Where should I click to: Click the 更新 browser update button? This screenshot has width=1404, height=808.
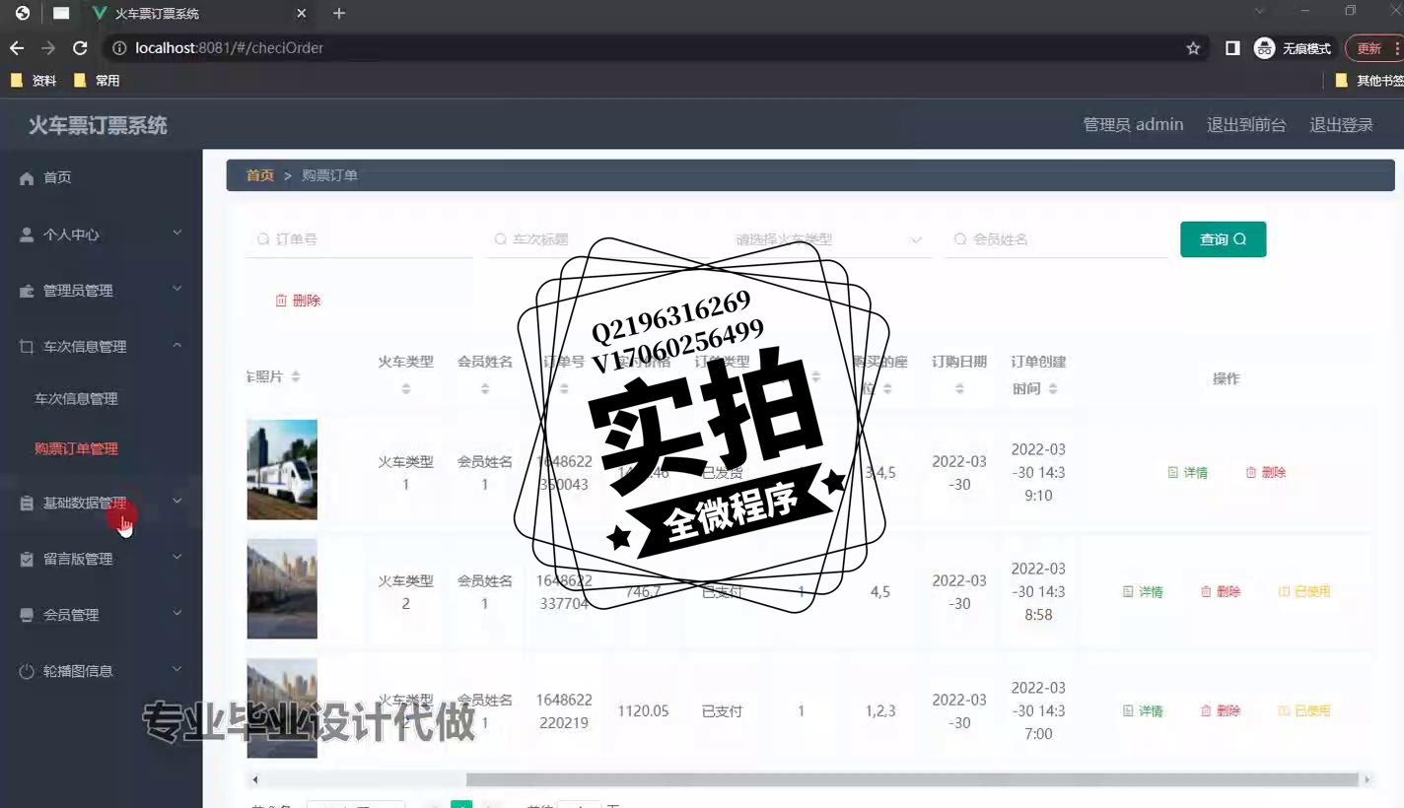click(1372, 47)
